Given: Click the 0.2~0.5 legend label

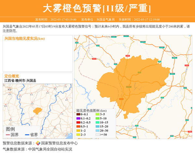Looking at the screenshot, I should point(85,122).
